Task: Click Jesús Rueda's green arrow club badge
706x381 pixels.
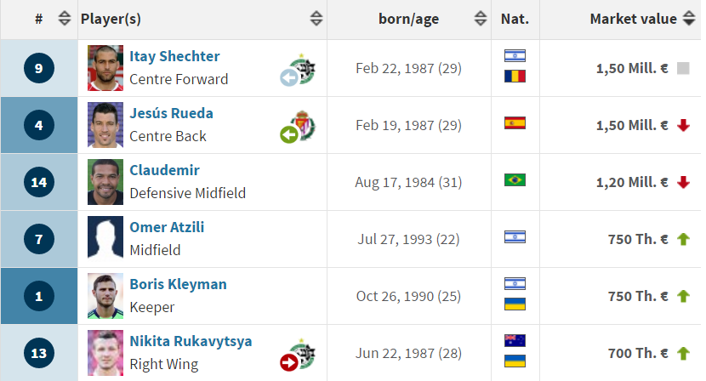Action: click(x=298, y=127)
